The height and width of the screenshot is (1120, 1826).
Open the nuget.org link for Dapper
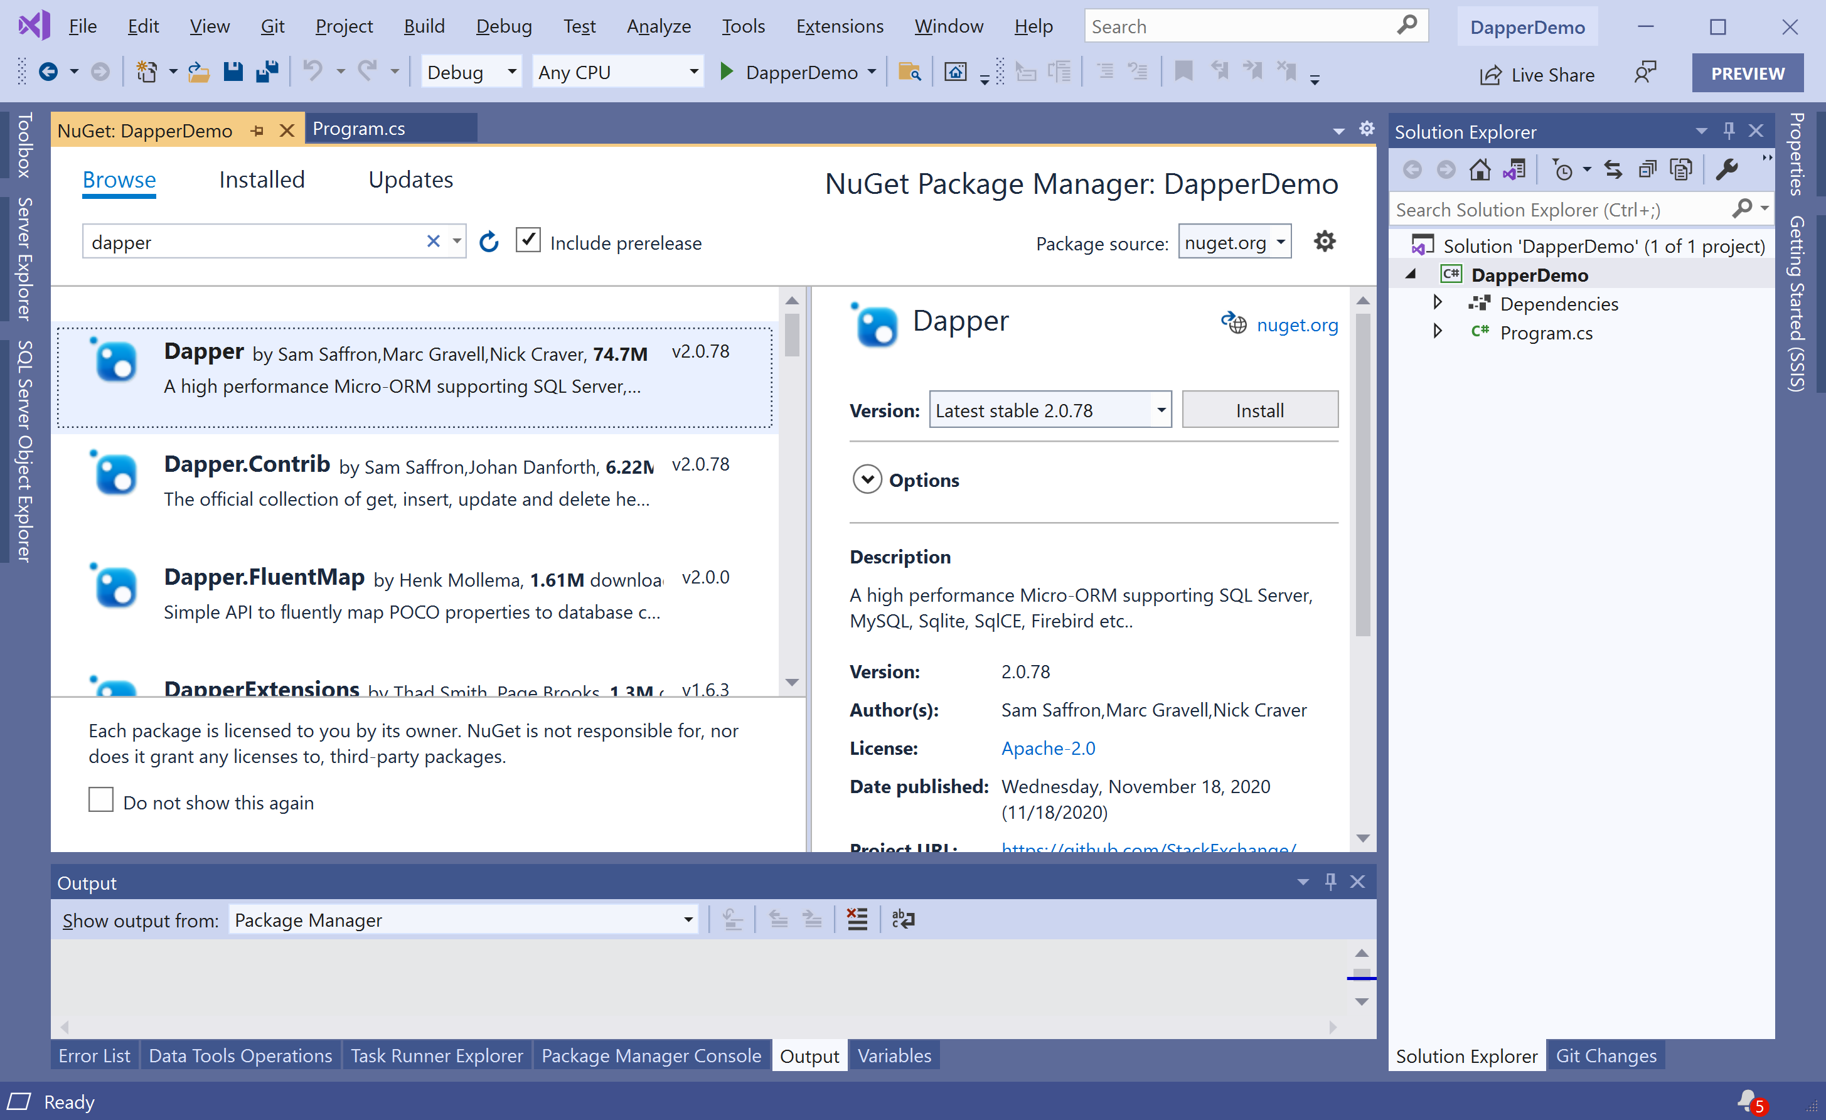click(1297, 324)
